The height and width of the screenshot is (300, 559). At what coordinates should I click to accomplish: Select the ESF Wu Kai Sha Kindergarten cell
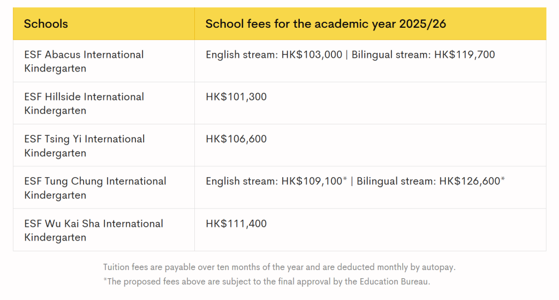coord(93,230)
